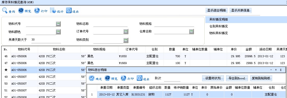
Task: Select row No. 46 with order W1650
Action: click(144, 56)
